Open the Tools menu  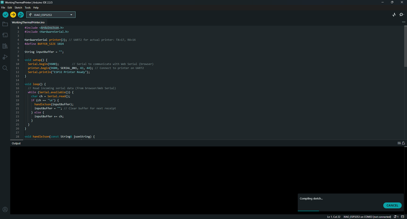pos(27,8)
